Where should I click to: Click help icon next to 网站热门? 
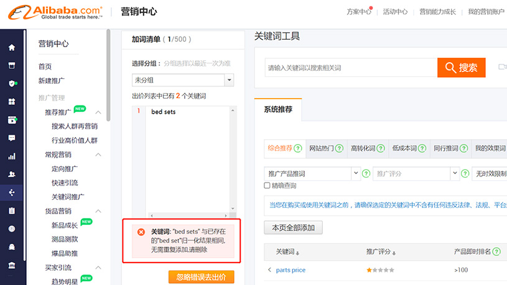[339, 148]
